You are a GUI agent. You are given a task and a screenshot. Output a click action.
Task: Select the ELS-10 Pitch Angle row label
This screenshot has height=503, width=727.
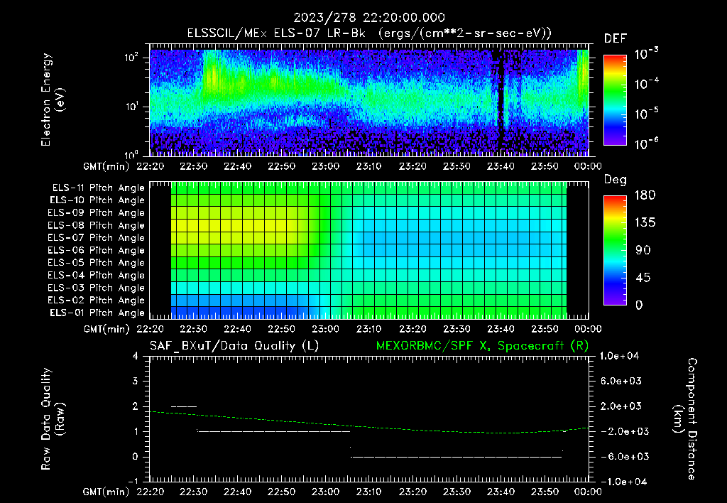97,200
